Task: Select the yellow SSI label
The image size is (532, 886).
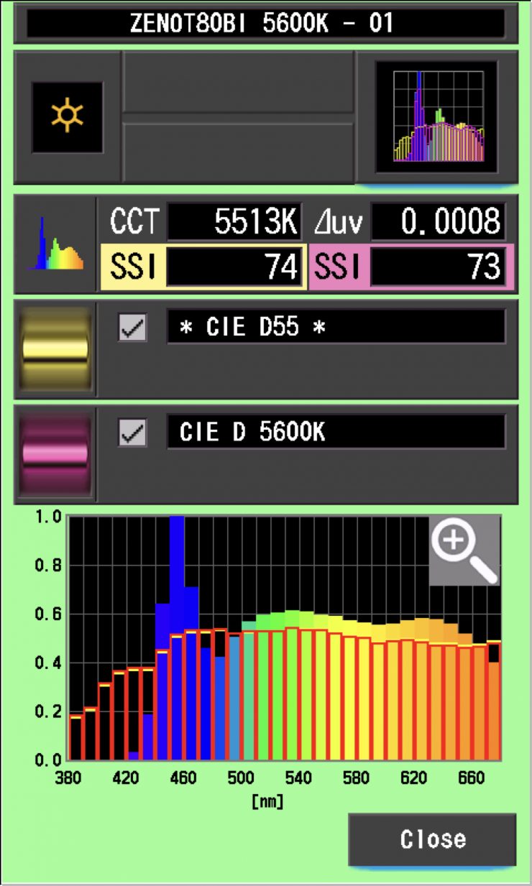Action: click(132, 267)
